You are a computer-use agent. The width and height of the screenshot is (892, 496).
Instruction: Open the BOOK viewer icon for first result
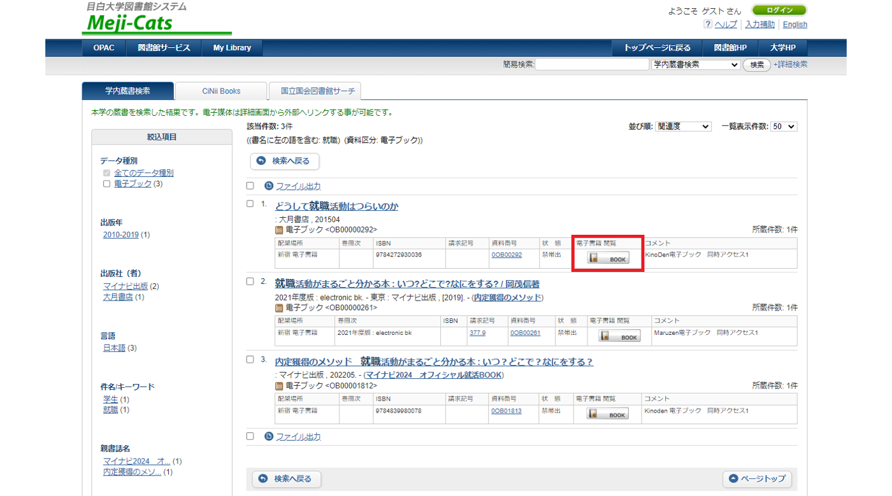tap(608, 259)
